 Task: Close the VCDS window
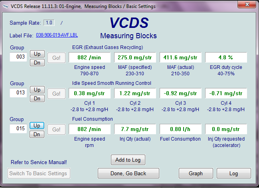[x=247, y=4]
